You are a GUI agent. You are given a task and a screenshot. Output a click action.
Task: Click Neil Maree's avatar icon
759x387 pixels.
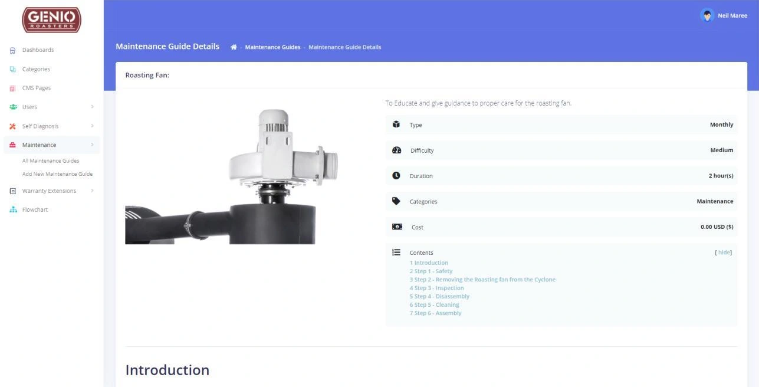tap(707, 16)
